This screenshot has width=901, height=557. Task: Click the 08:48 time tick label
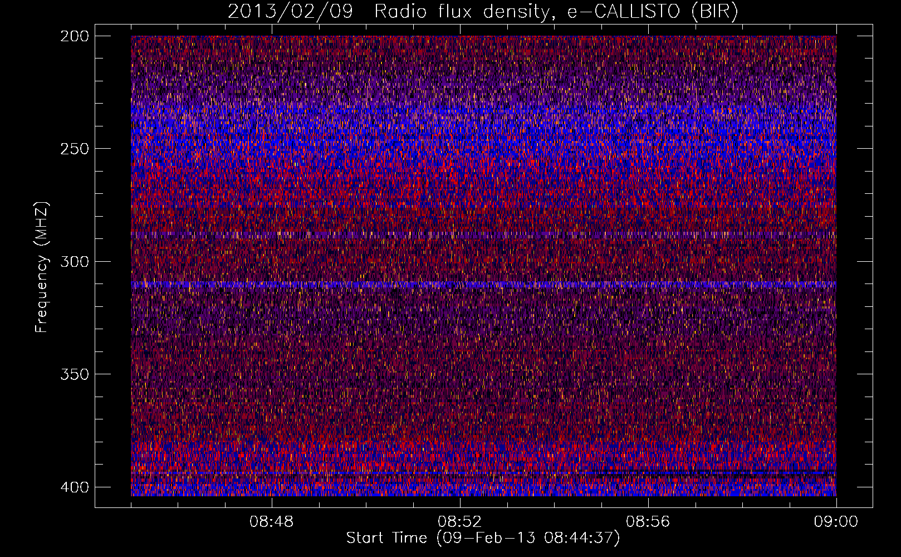[x=272, y=522]
